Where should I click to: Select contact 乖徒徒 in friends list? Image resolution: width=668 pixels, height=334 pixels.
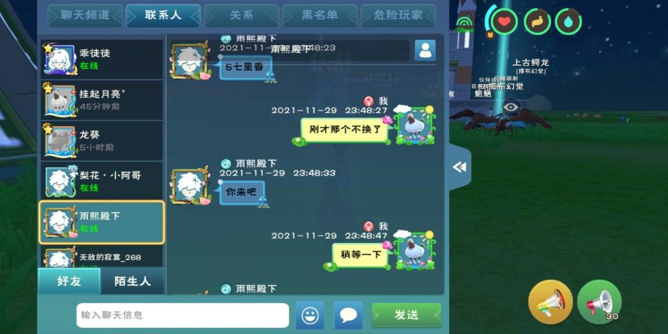[102, 59]
